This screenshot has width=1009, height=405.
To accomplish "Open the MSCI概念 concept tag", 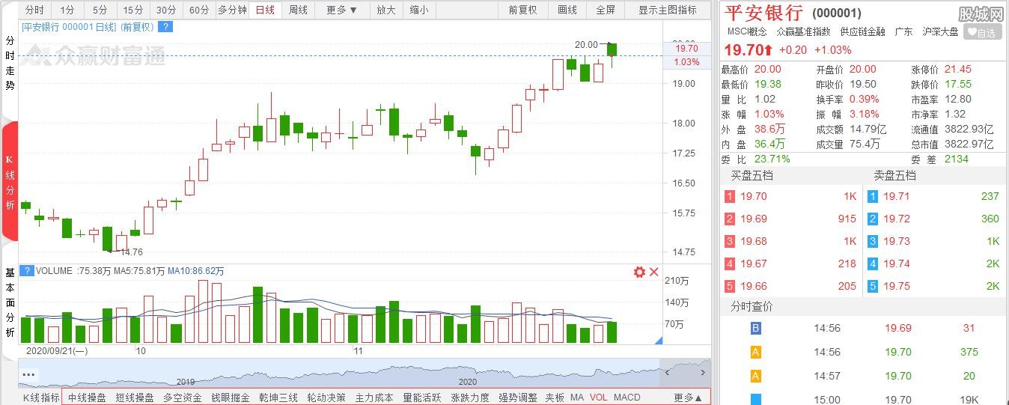I will [747, 31].
